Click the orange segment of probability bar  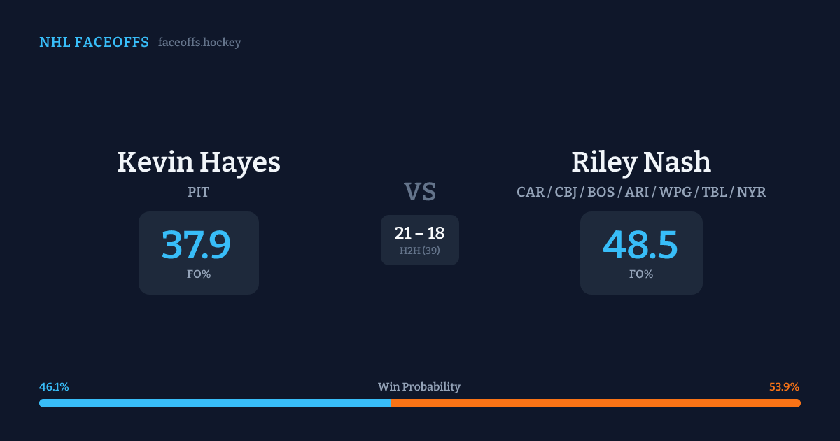point(595,403)
